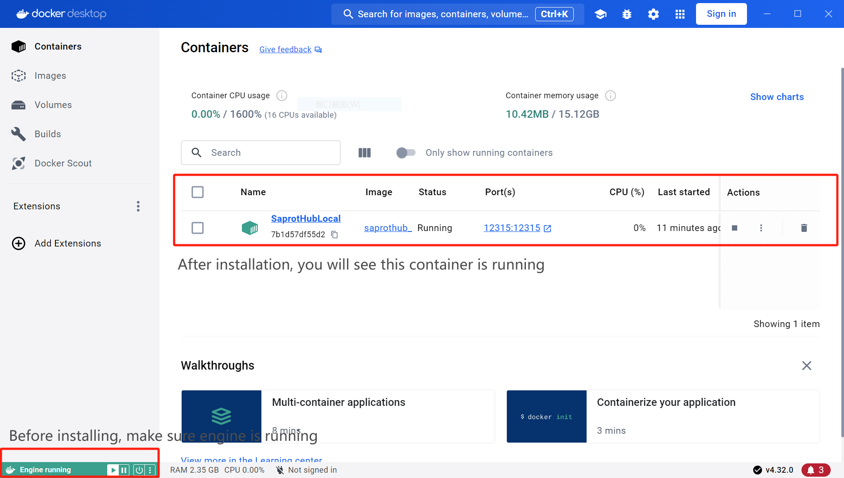844x478 pixels.
Task: Toggle Only show running containers
Action: click(406, 153)
